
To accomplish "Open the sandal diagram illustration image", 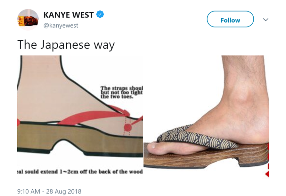I will point(80,117).
